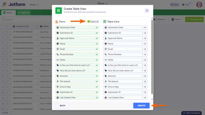Screen dimensions: 205x115
Task: Close the Create Table View dialog
Action: [147, 11]
